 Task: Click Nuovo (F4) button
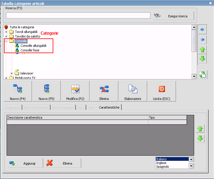[18, 91]
